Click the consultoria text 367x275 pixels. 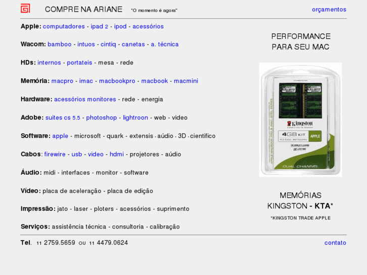click(128, 227)
